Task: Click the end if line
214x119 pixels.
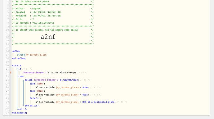Action: pyautogui.click(x=23, y=109)
